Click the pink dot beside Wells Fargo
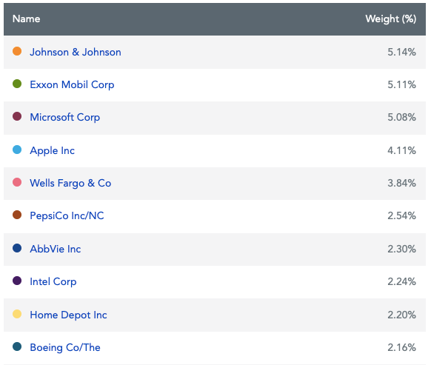 (17, 182)
